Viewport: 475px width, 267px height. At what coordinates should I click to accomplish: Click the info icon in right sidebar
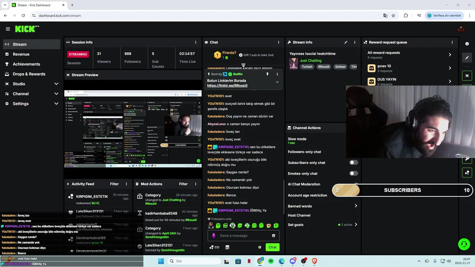point(467,44)
